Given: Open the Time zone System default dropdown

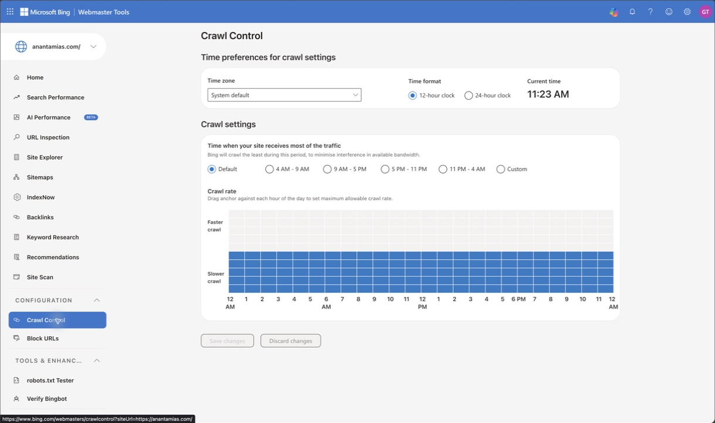Looking at the screenshot, I should coord(284,95).
